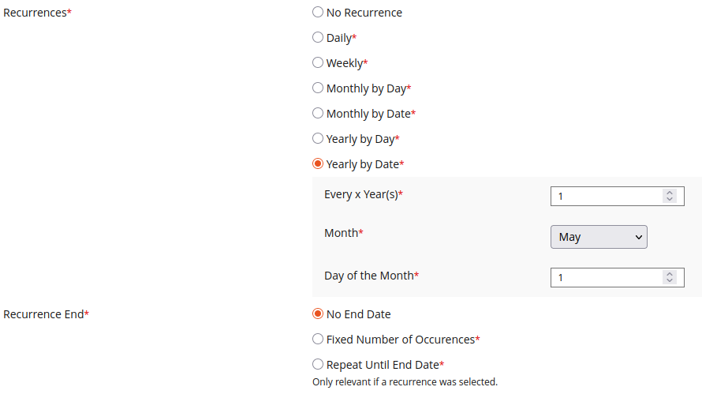
Task: Select the No Recurrence radio button
Action: pos(318,13)
